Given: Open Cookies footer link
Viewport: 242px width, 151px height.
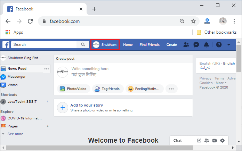Looking at the screenshot, I should tap(206, 83).
